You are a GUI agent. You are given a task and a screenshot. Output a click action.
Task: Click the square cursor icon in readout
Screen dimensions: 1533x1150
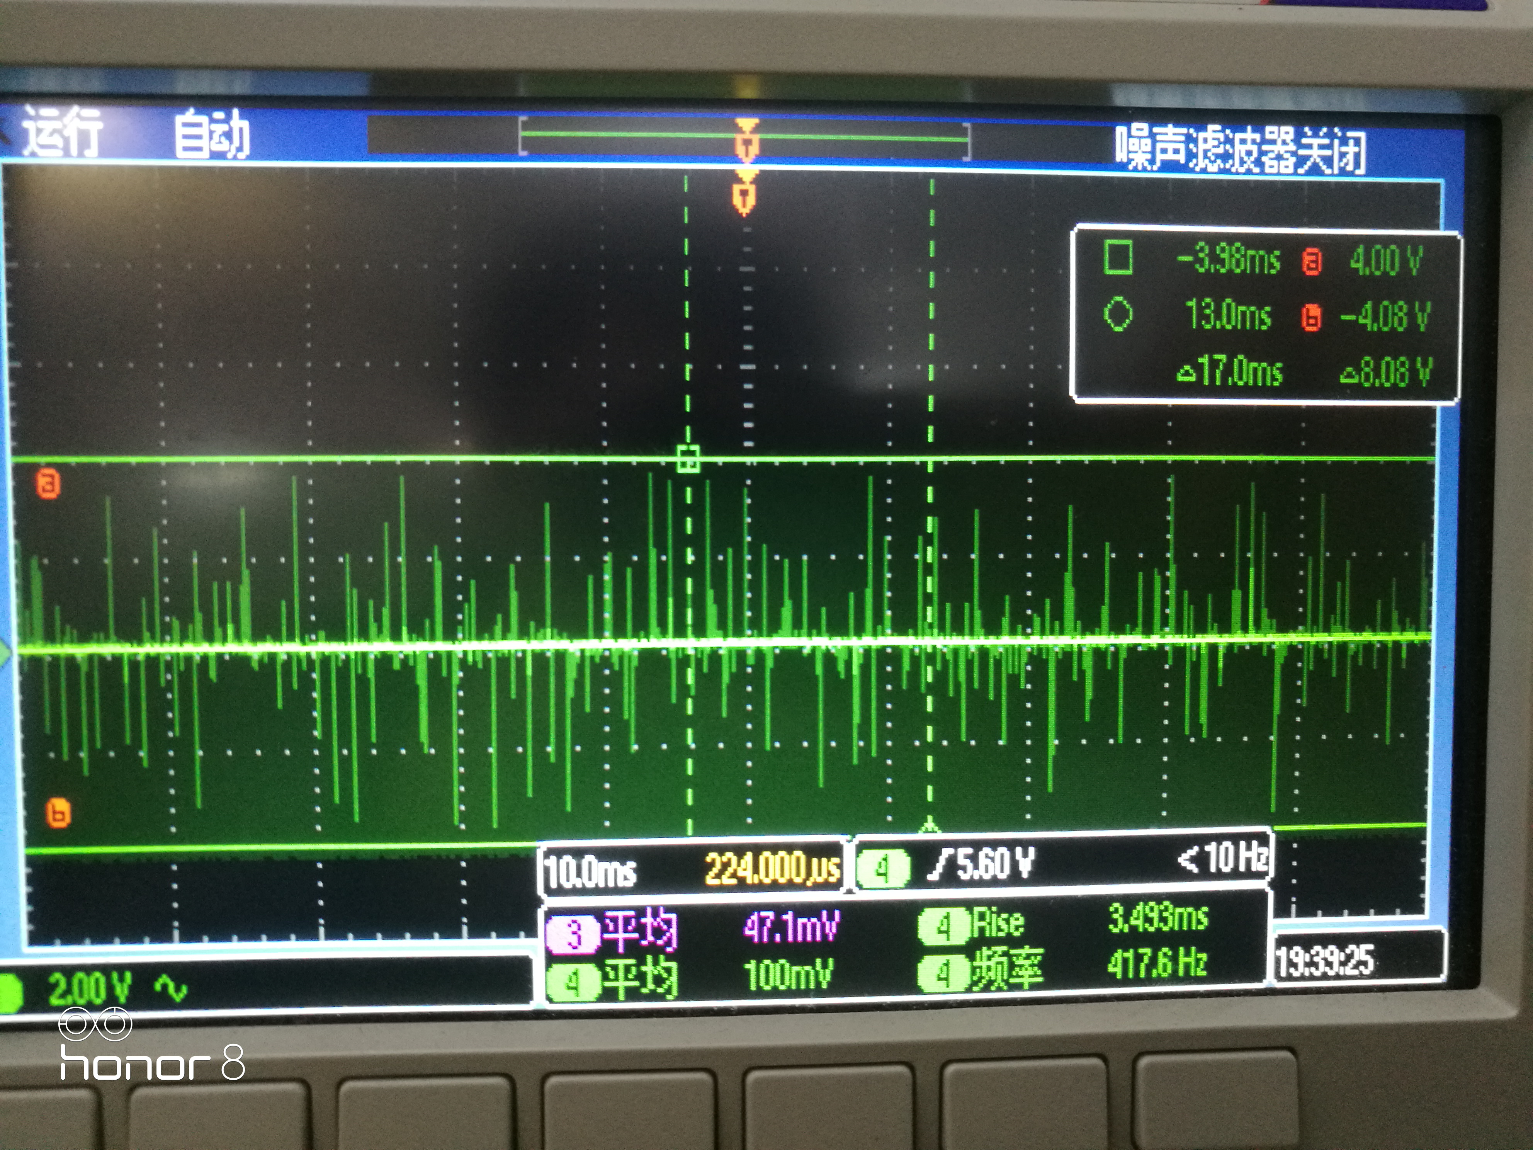(1117, 258)
